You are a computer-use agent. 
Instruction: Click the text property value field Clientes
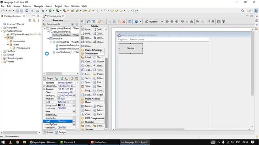(x=65, y=121)
